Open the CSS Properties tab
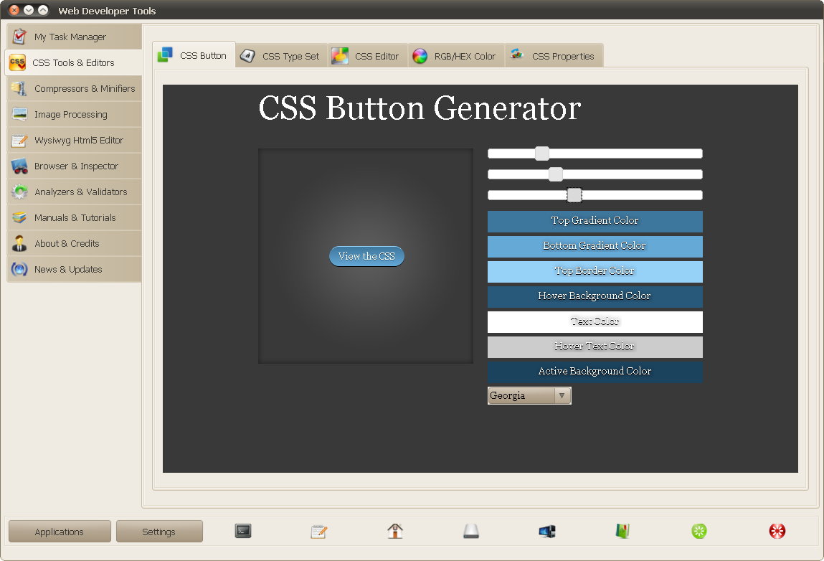 [554, 56]
